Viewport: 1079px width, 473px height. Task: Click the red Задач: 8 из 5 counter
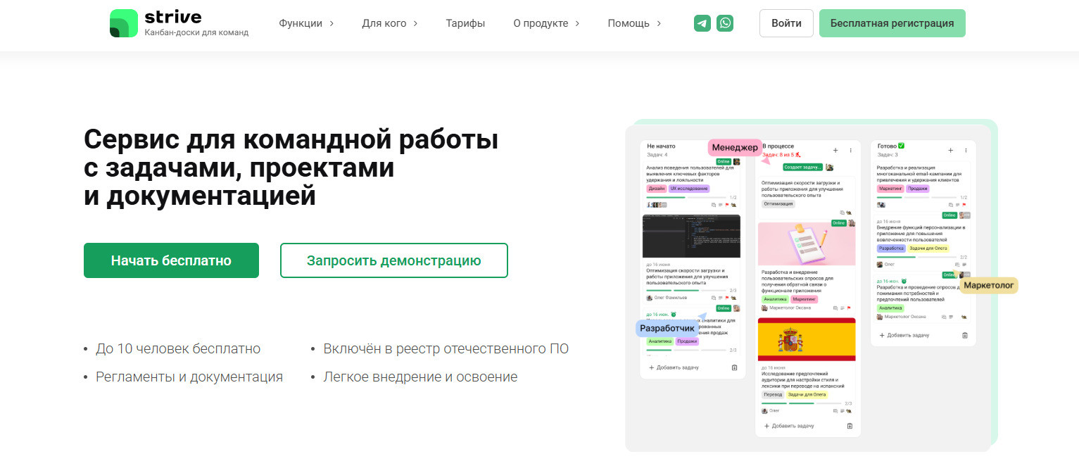[x=781, y=155]
